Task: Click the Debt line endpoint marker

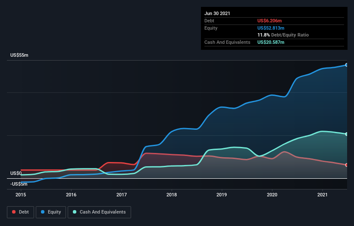Action: 347,165
